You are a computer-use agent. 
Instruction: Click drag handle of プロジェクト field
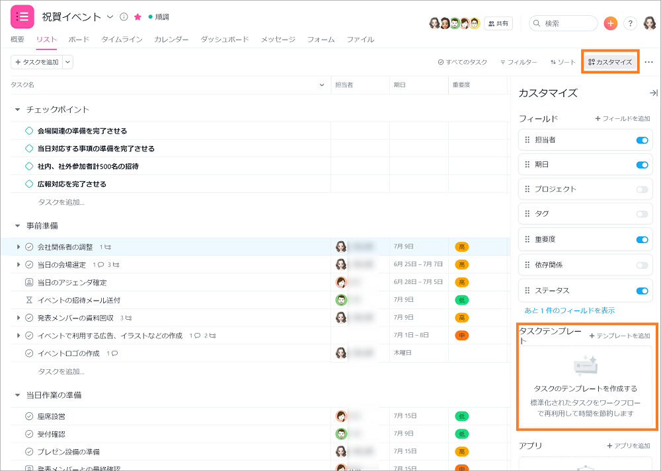527,189
